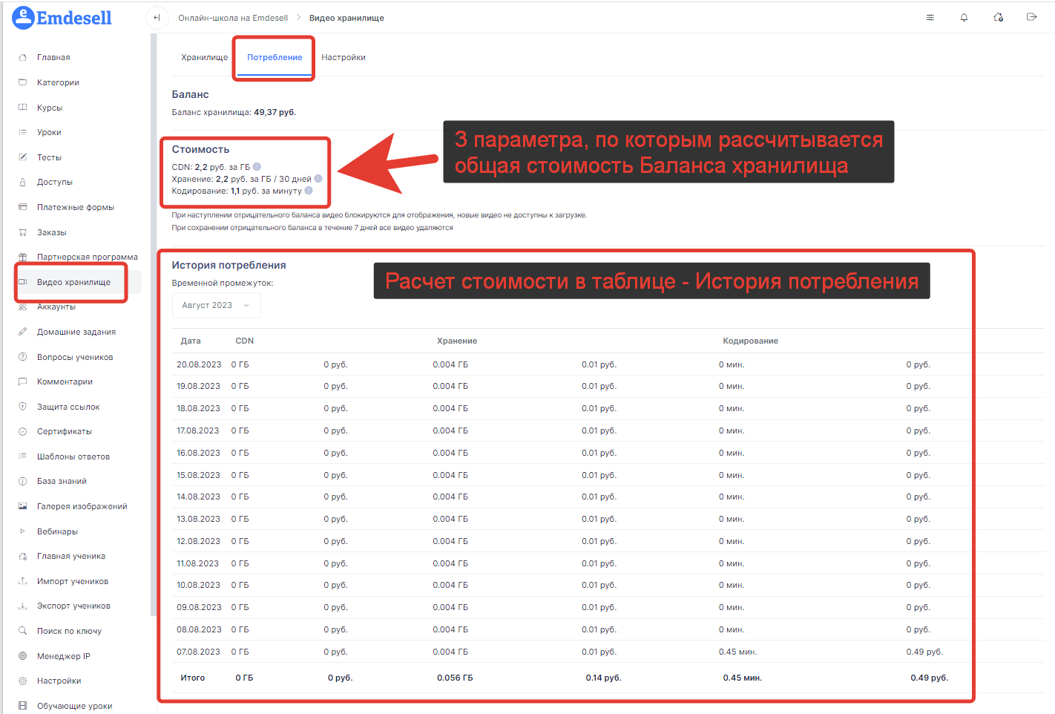Click the Главная home icon in sidebar
This screenshot has height=714, width=1055.
pos(22,57)
